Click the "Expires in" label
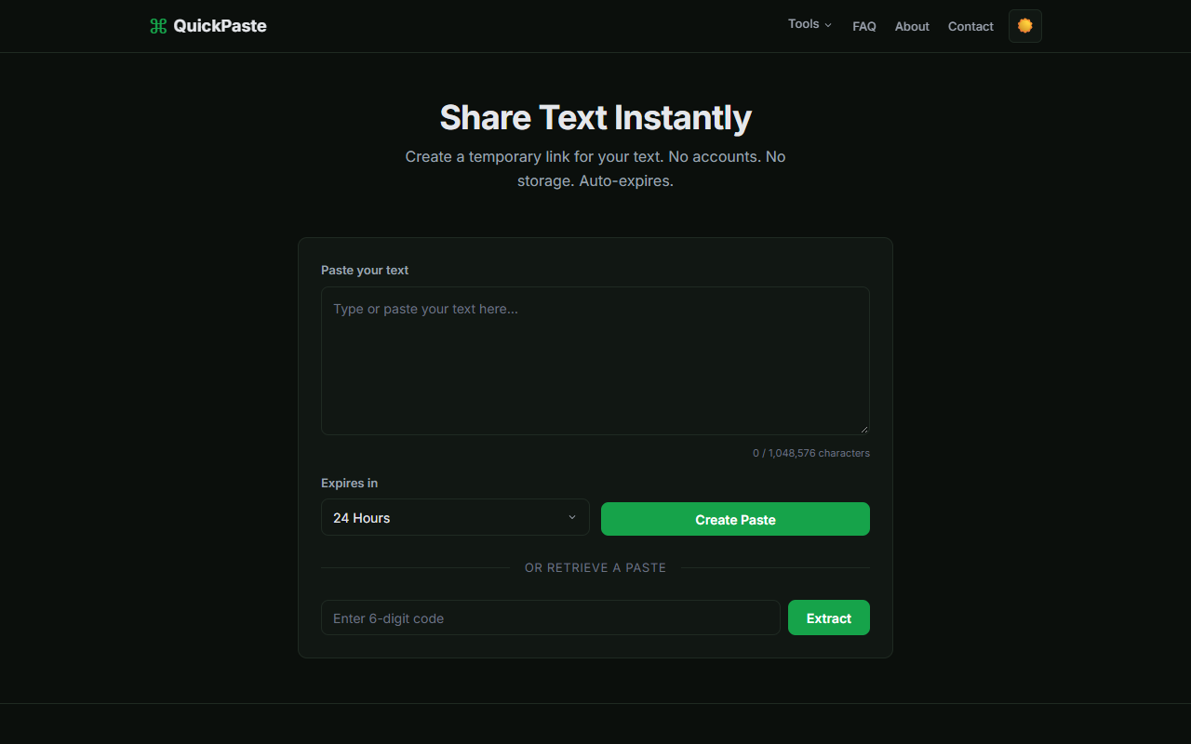This screenshot has height=744, width=1191. [349, 483]
